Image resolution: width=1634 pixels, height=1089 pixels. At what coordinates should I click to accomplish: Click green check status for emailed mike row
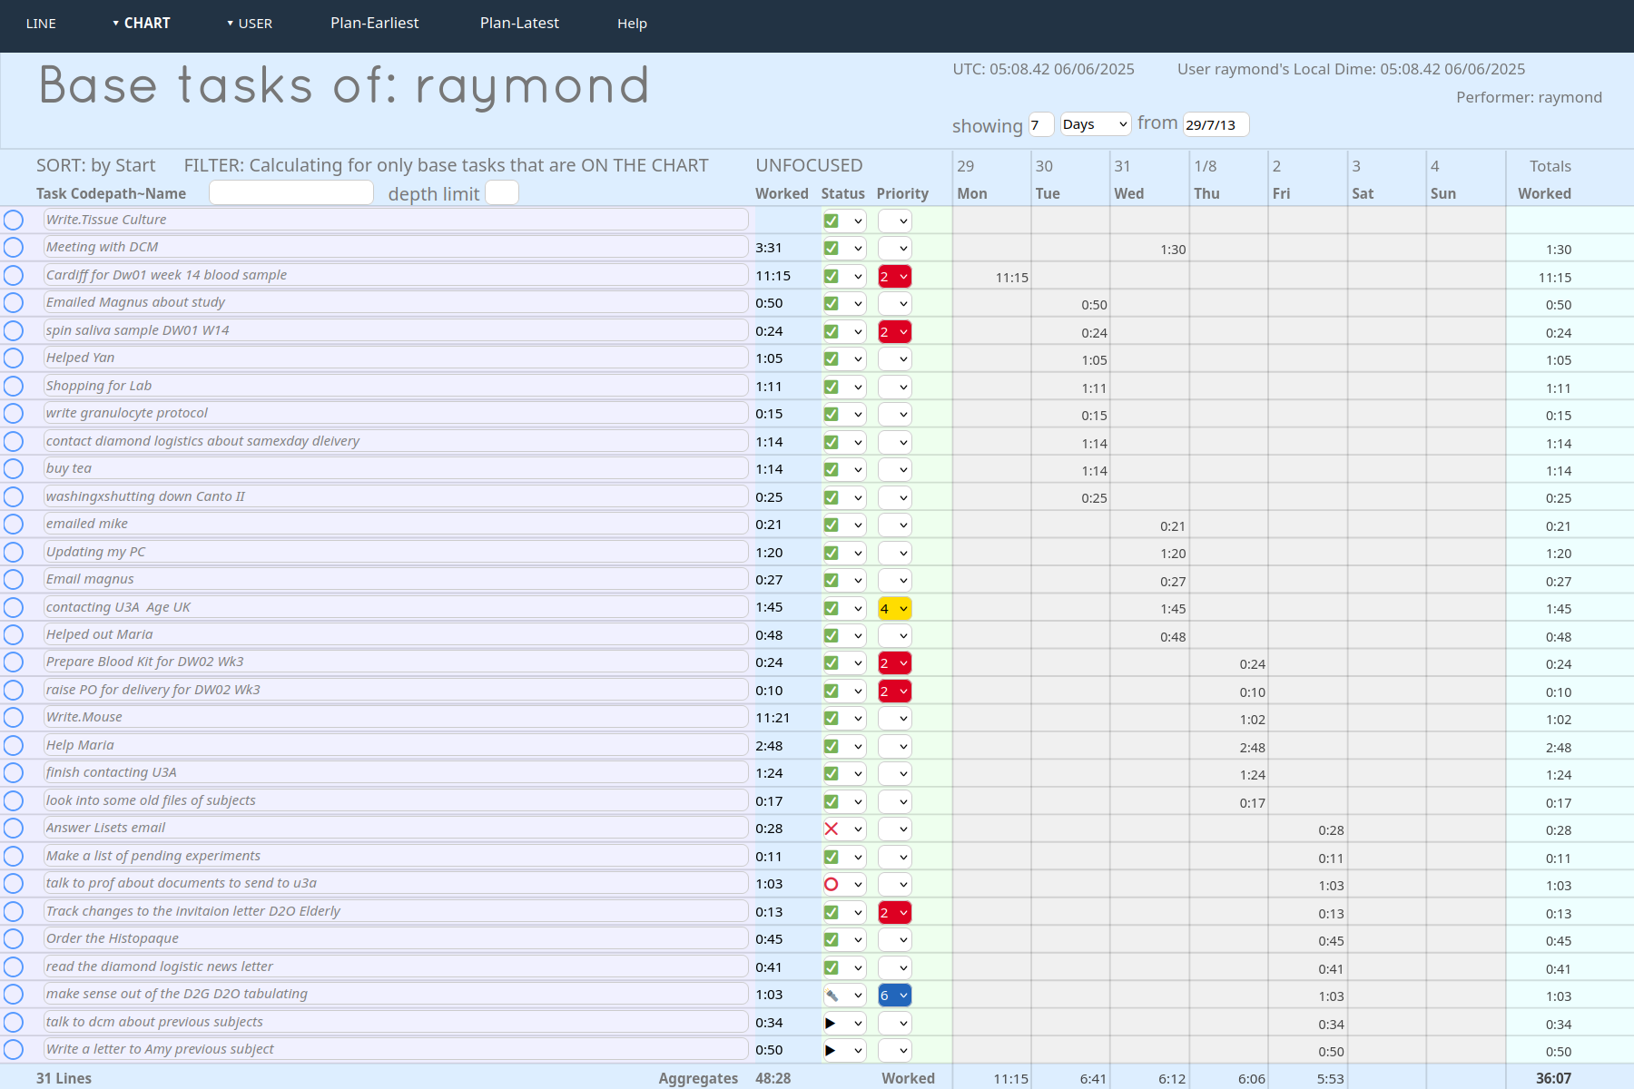pos(832,525)
